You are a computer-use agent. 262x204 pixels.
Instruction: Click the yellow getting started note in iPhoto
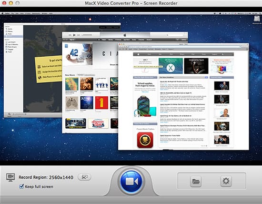click(49, 70)
